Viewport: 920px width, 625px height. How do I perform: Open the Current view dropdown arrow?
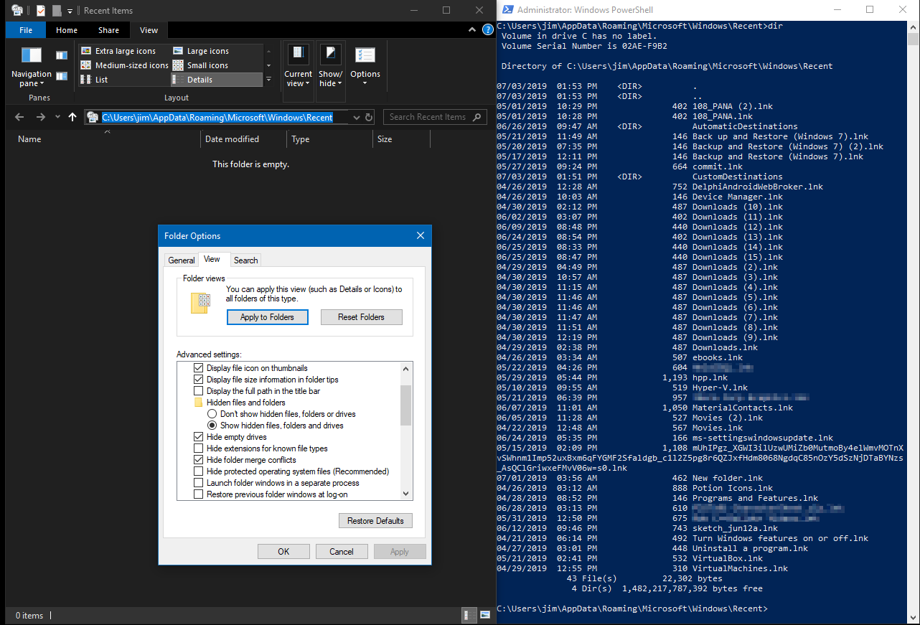[x=308, y=84]
